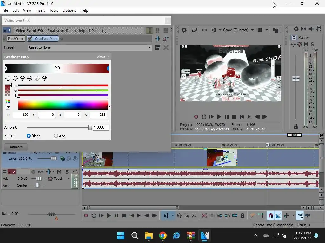The height and width of the screenshot is (243, 325).
Task: Click the Dim Output speaker icon
Action: (311, 29)
